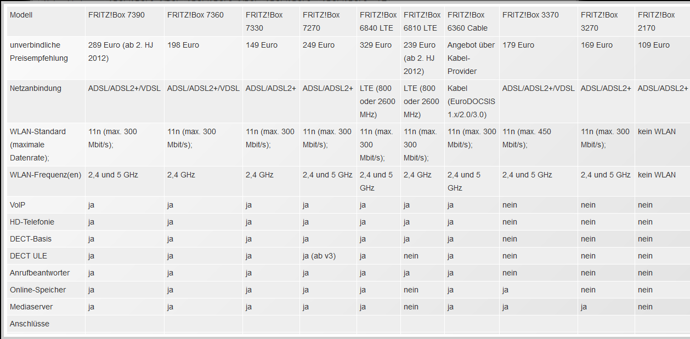Screen dimensions: 690x339
Task: Select the Anrufbeantworter row label
Action: (39, 273)
